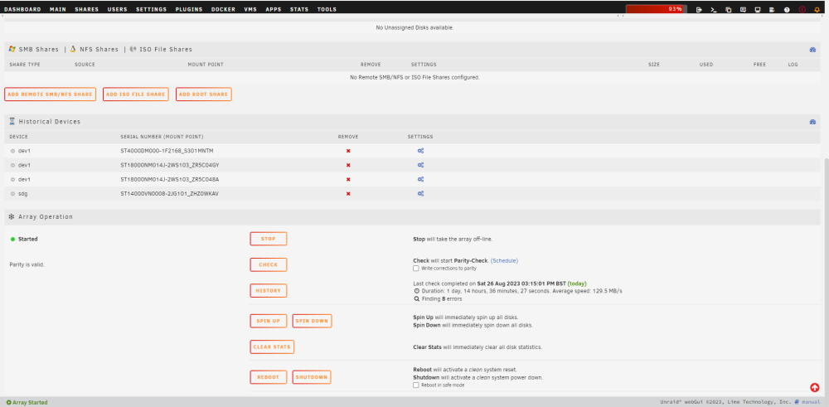Open the STATS tab
This screenshot has width=829, height=407.
click(x=299, y=9)
